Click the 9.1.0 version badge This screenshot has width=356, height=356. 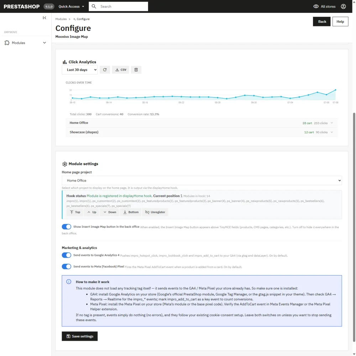[x=49, y=6]
